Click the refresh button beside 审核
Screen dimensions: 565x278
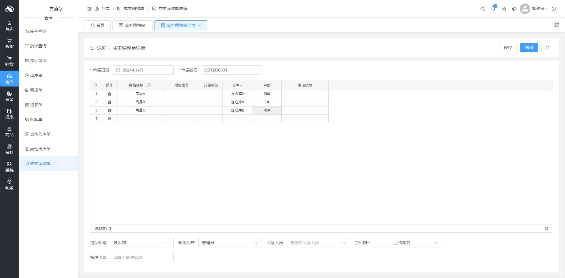point(547,48)
